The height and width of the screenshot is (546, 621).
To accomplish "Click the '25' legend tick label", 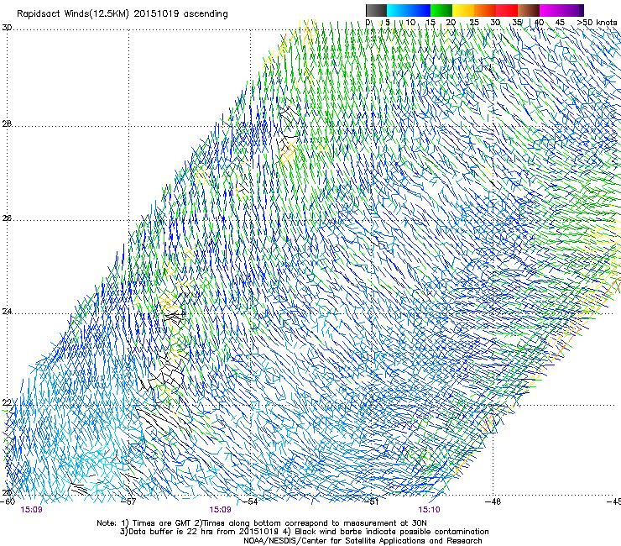I will tap(474, 23).
